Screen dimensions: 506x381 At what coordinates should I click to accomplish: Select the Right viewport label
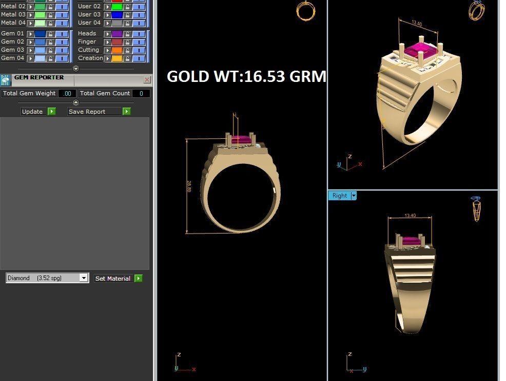tap(340, 196)
